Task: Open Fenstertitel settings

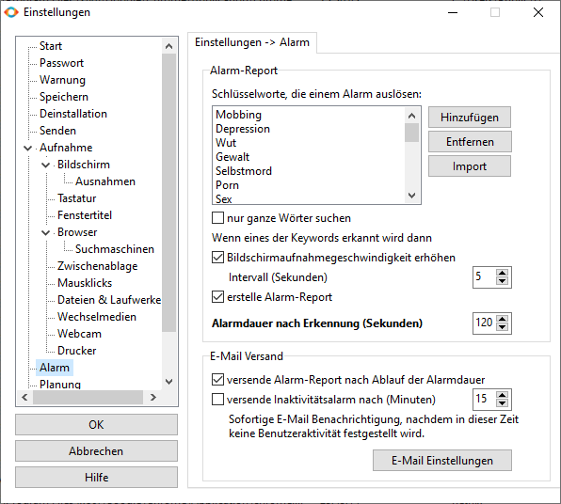Action: click(85, 215)
